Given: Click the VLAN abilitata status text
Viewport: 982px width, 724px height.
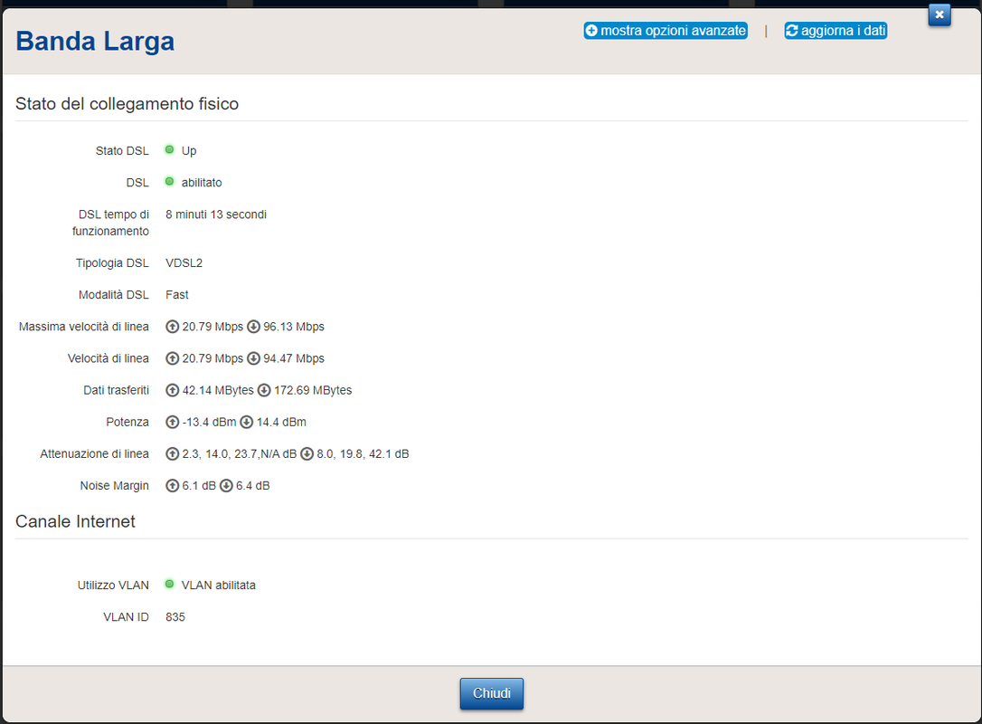Looking at the screenshot, I should (219, 586).
